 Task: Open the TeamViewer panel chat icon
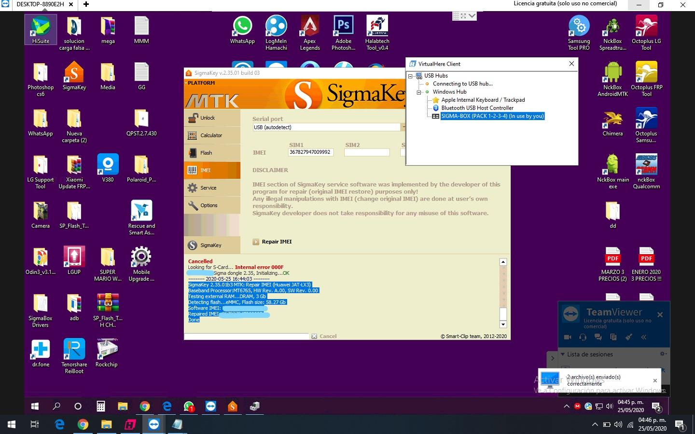pyautogui.click(x=598, y=337)
